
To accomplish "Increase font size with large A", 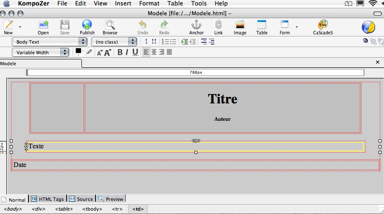I will coord(107,53).
